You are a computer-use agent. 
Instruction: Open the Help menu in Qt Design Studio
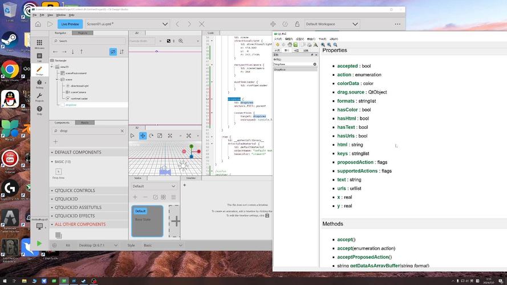(x=72, y=15)
